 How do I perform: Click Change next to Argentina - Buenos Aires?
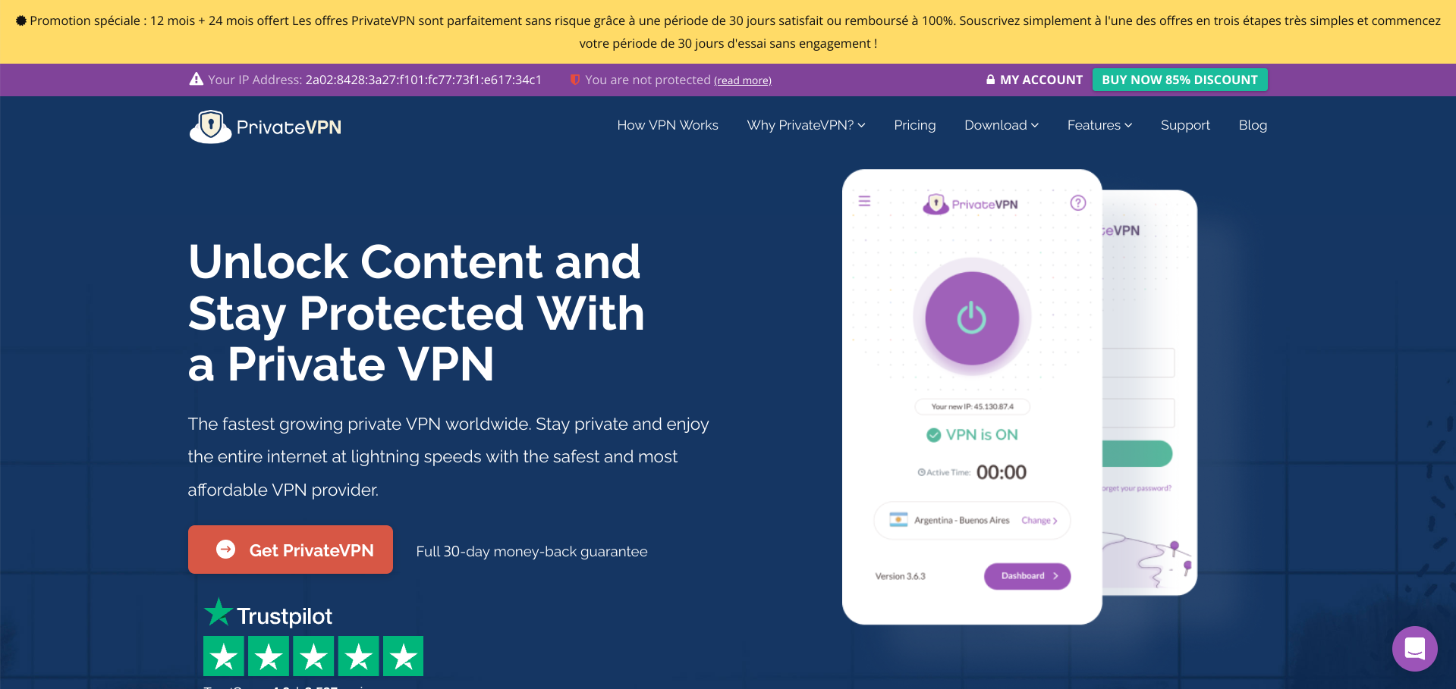[1039, 520]
